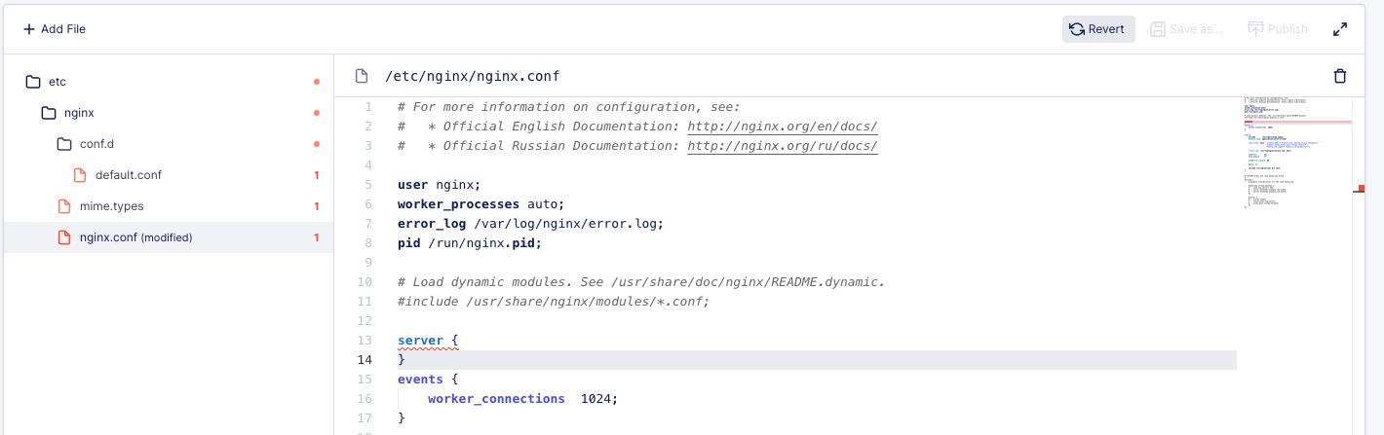Click the floppy disk save icon
This screenshot has width=1384, height=435.
(1158, 29)
